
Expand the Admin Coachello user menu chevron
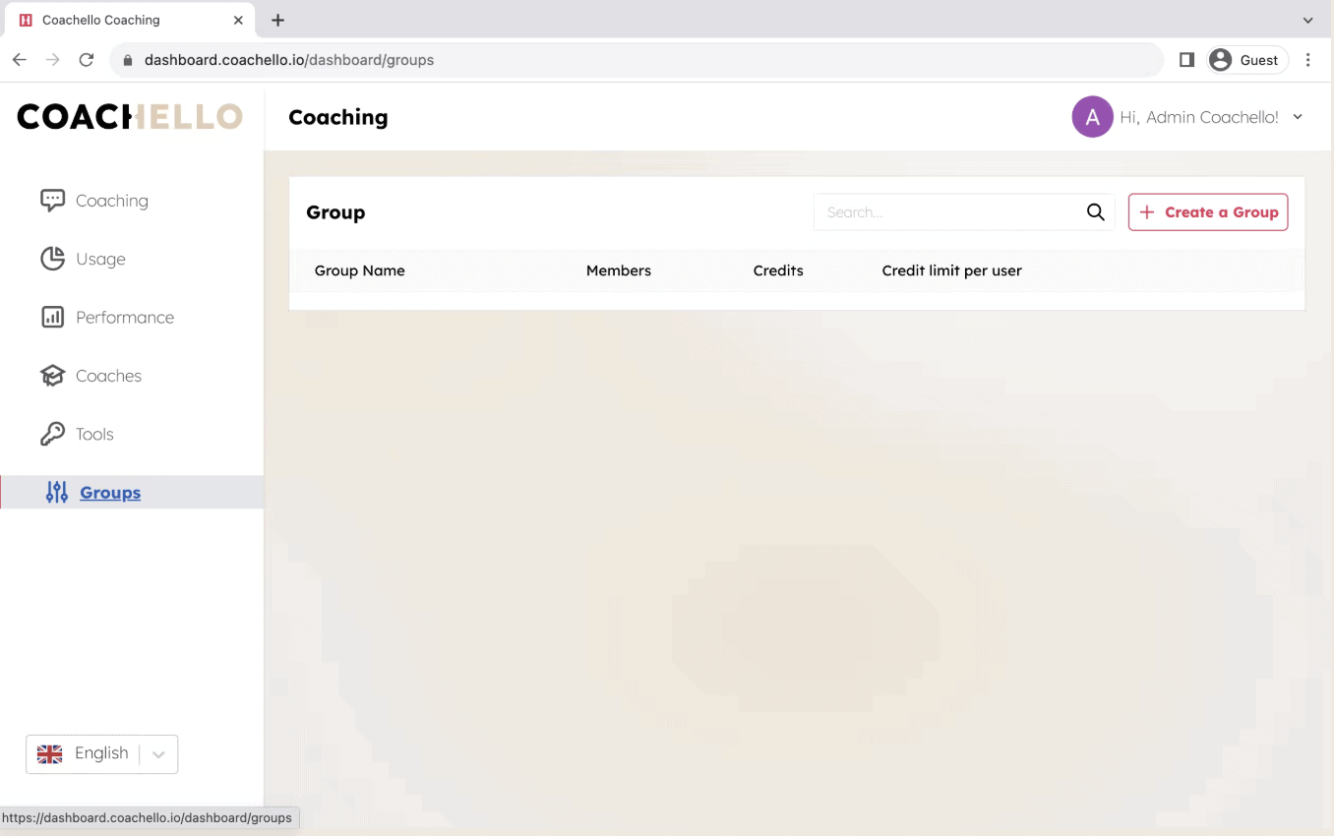[x=1298, y=117]
